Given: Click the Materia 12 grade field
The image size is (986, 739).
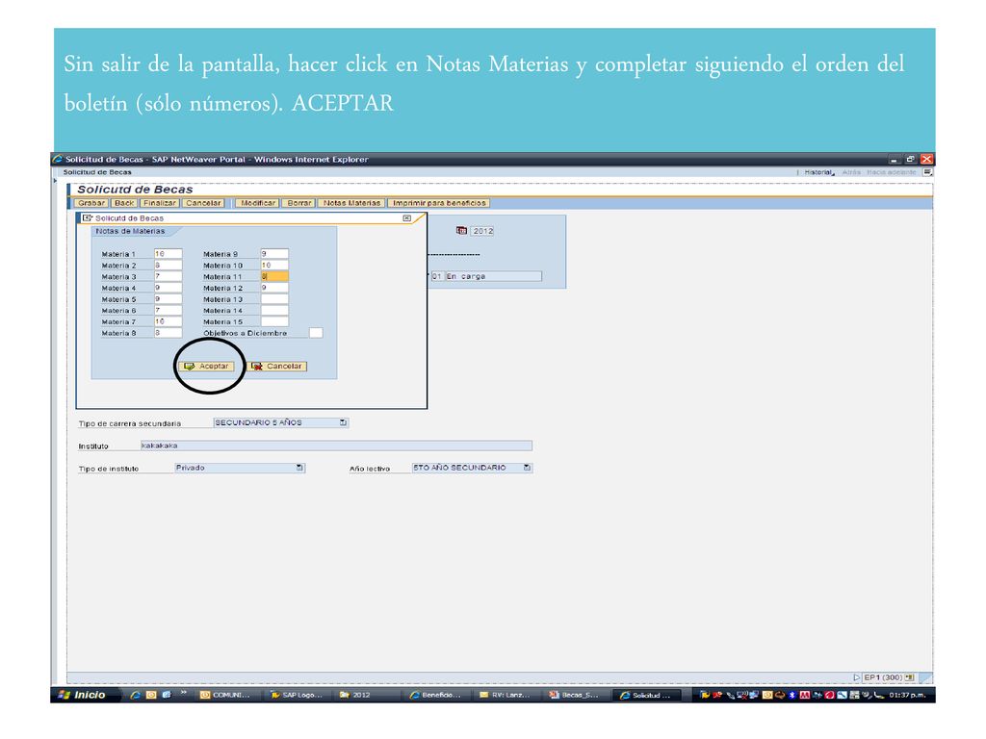Looking at the screenshot, I should [274, 288].
